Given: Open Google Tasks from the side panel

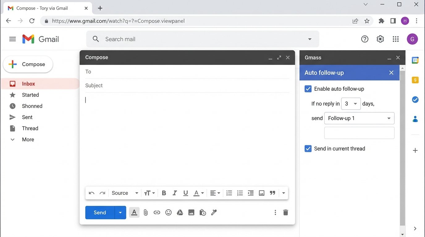Looking at the screenshot, I should [x=415, y=99].
